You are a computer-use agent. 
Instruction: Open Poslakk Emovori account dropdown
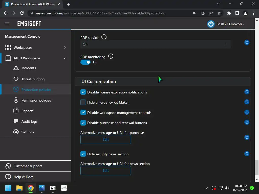(231, 24)
